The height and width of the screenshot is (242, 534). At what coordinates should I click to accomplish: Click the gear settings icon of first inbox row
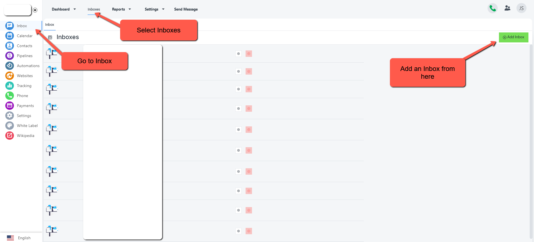click(x=238, y=54)
